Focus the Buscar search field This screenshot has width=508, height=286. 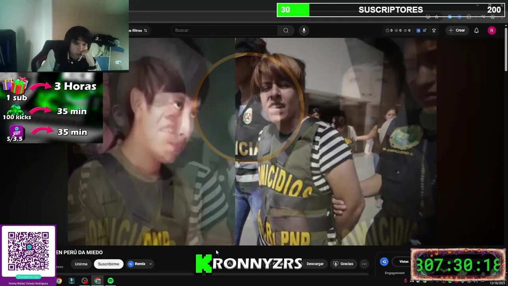click(224, 31)
